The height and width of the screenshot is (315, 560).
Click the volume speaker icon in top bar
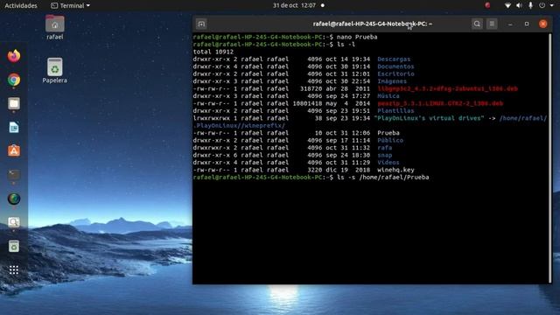[x=519, y=5]
